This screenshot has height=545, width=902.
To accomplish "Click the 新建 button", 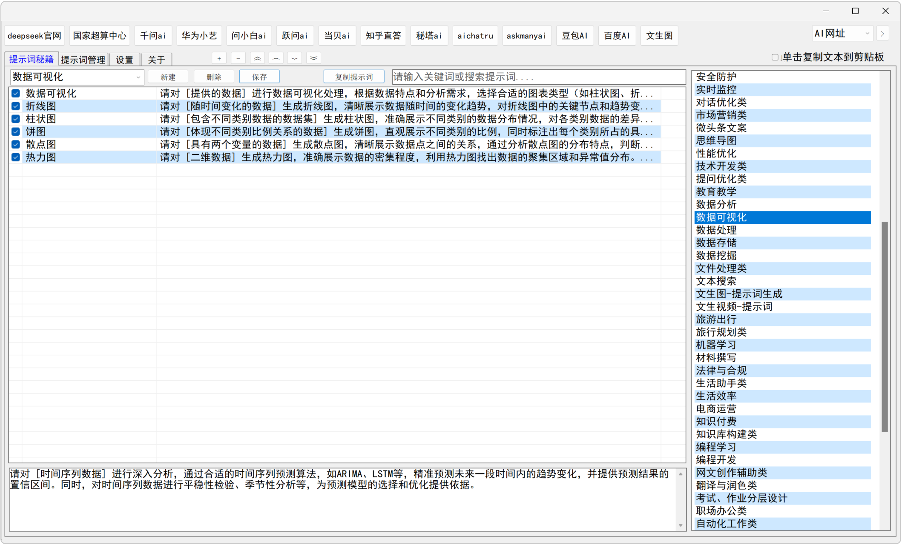I will click(x=168, y=77).
